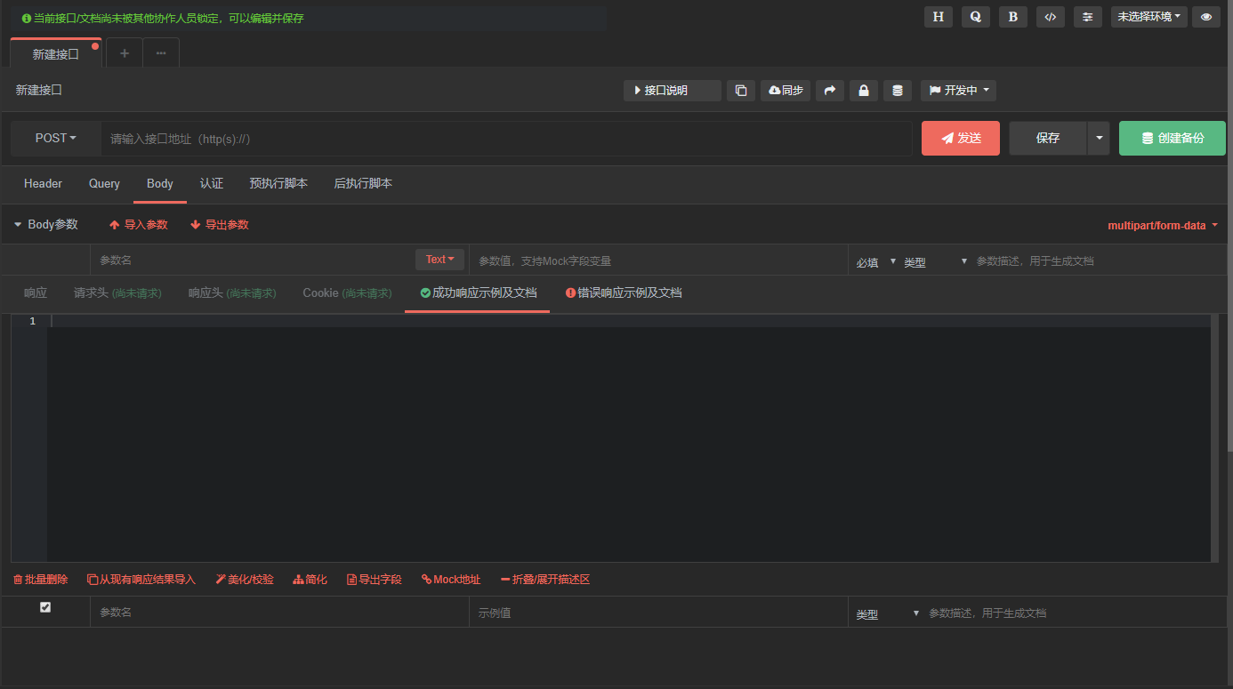Open the multipart/form-data body type dropdown

(1163, 226)
